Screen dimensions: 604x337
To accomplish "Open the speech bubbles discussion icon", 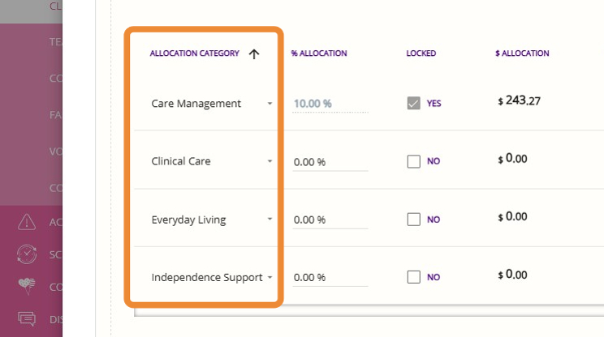I will click(x=27, y=319).
